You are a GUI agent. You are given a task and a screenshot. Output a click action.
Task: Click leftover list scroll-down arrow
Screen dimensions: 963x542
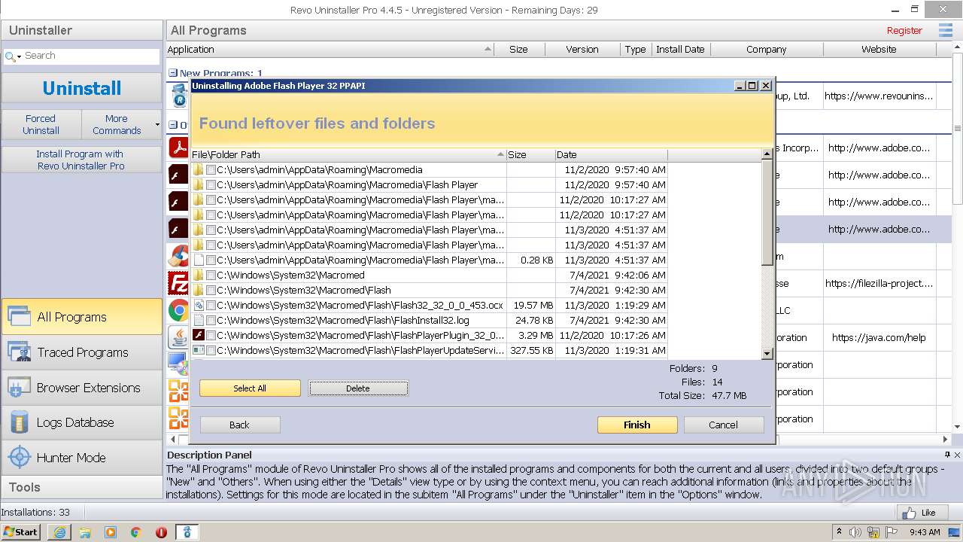(x=767, y=353)
